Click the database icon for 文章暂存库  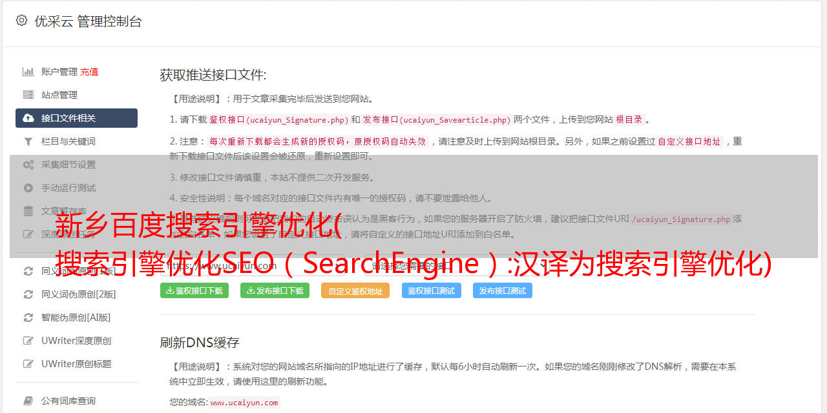[x=28, y=211]
